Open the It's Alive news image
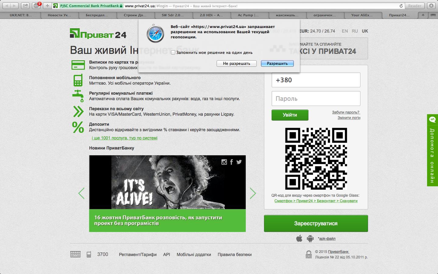Viewport: 438px width, 274px height. [x=167, y=182]
